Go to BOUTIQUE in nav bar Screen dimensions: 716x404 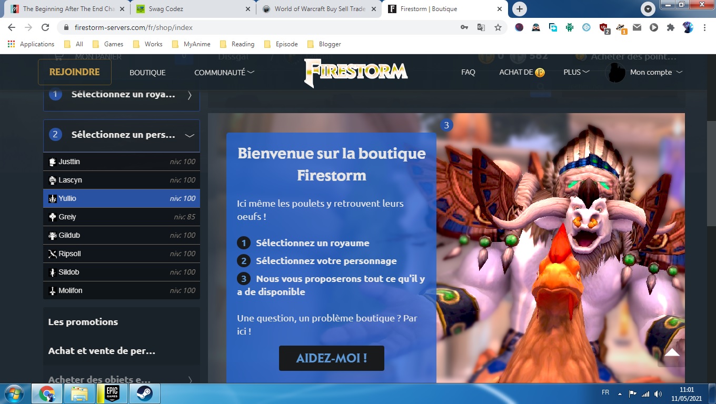tap(147, 73)
